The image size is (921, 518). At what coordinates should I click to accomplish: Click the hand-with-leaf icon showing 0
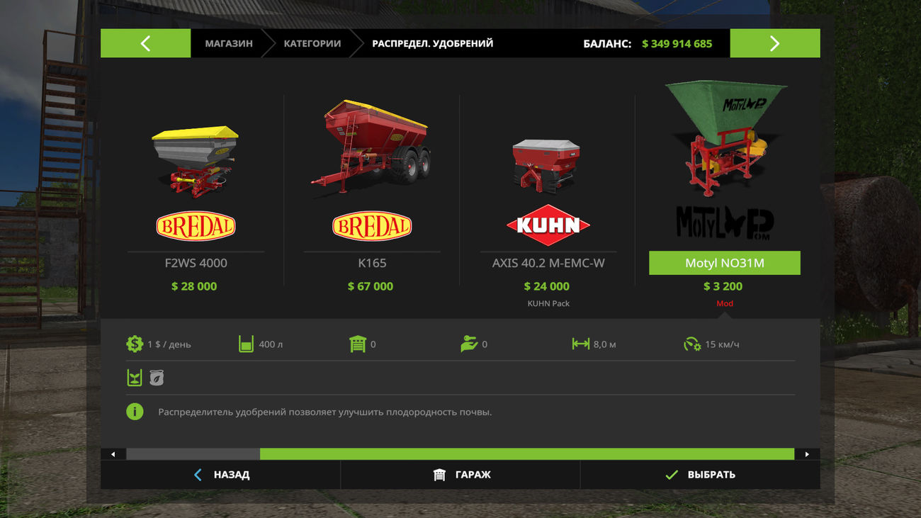pos(468,344)
